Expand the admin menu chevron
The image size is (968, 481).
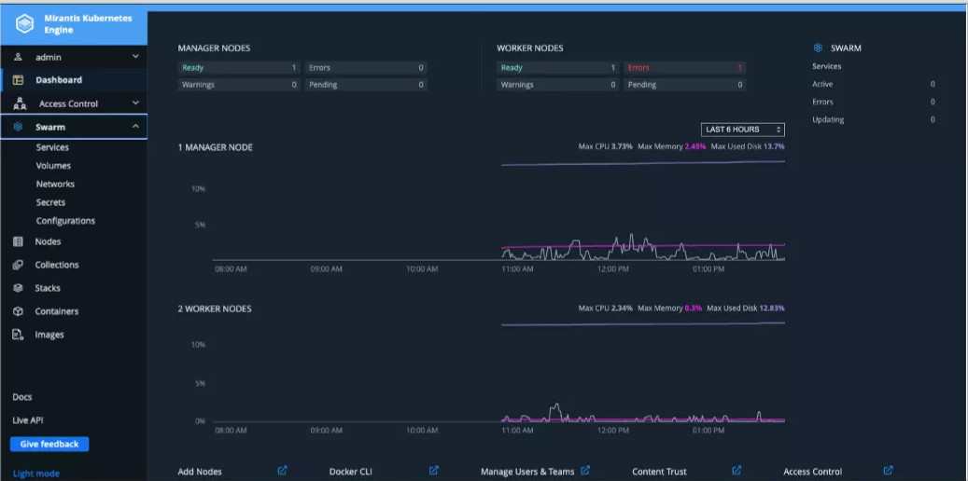click(x=135, y=57)
